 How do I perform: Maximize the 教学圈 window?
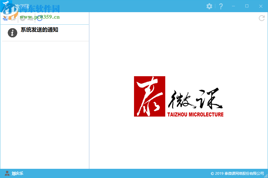pos(247,6)
